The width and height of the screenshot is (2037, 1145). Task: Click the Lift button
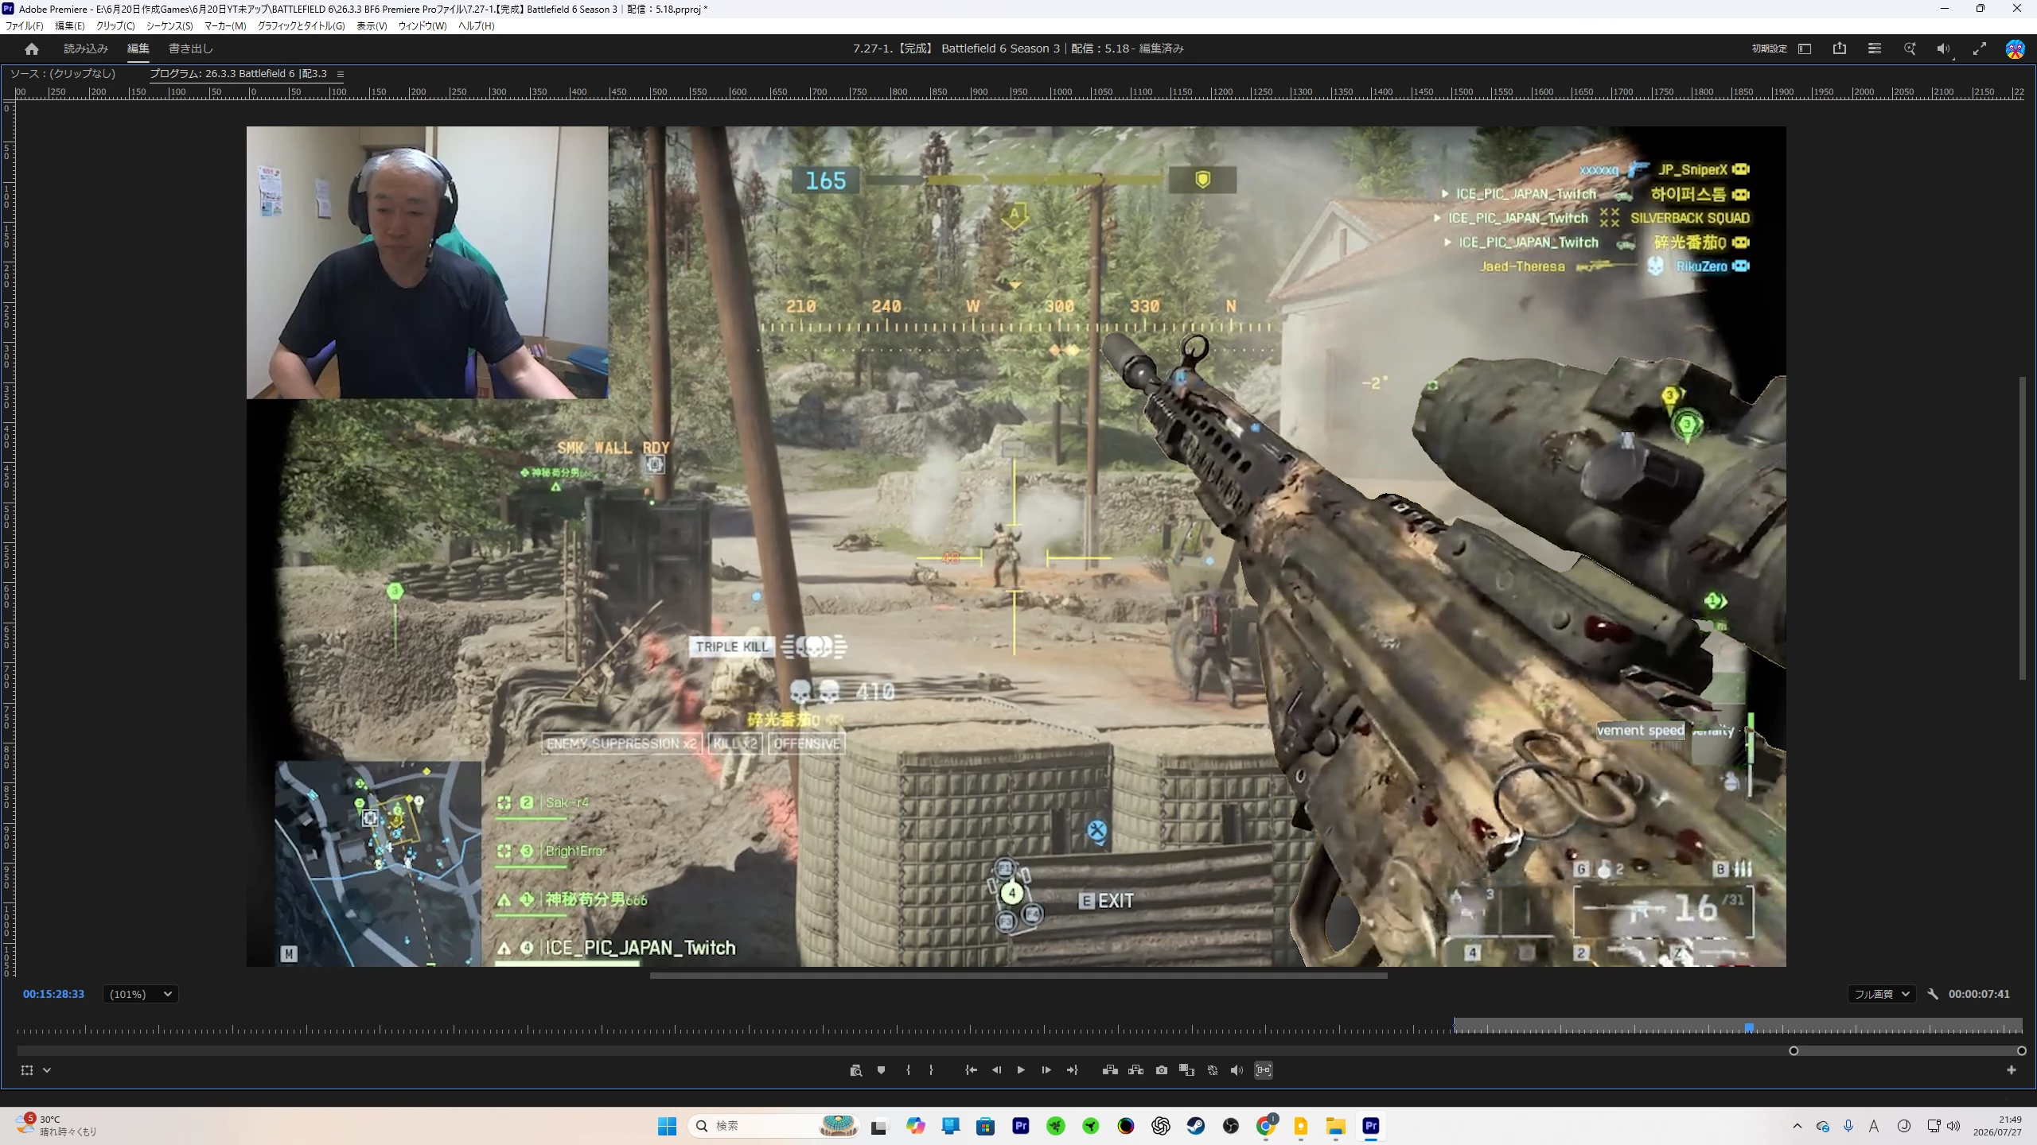[x=1110, y=1070]
